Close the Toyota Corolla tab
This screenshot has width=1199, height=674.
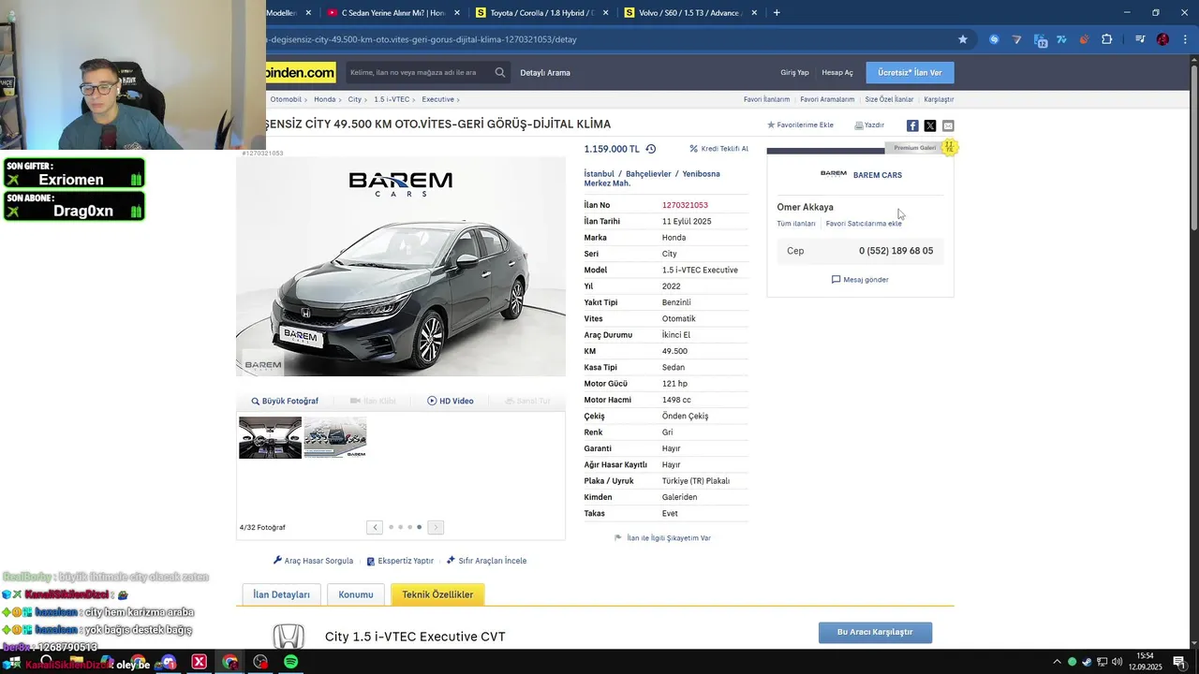606,13
